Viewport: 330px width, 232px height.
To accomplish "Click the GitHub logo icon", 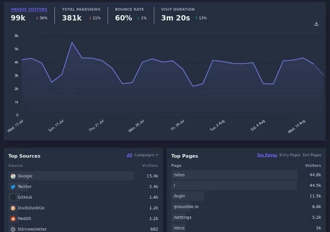I will pyautogui.click(x=13, y=197).
